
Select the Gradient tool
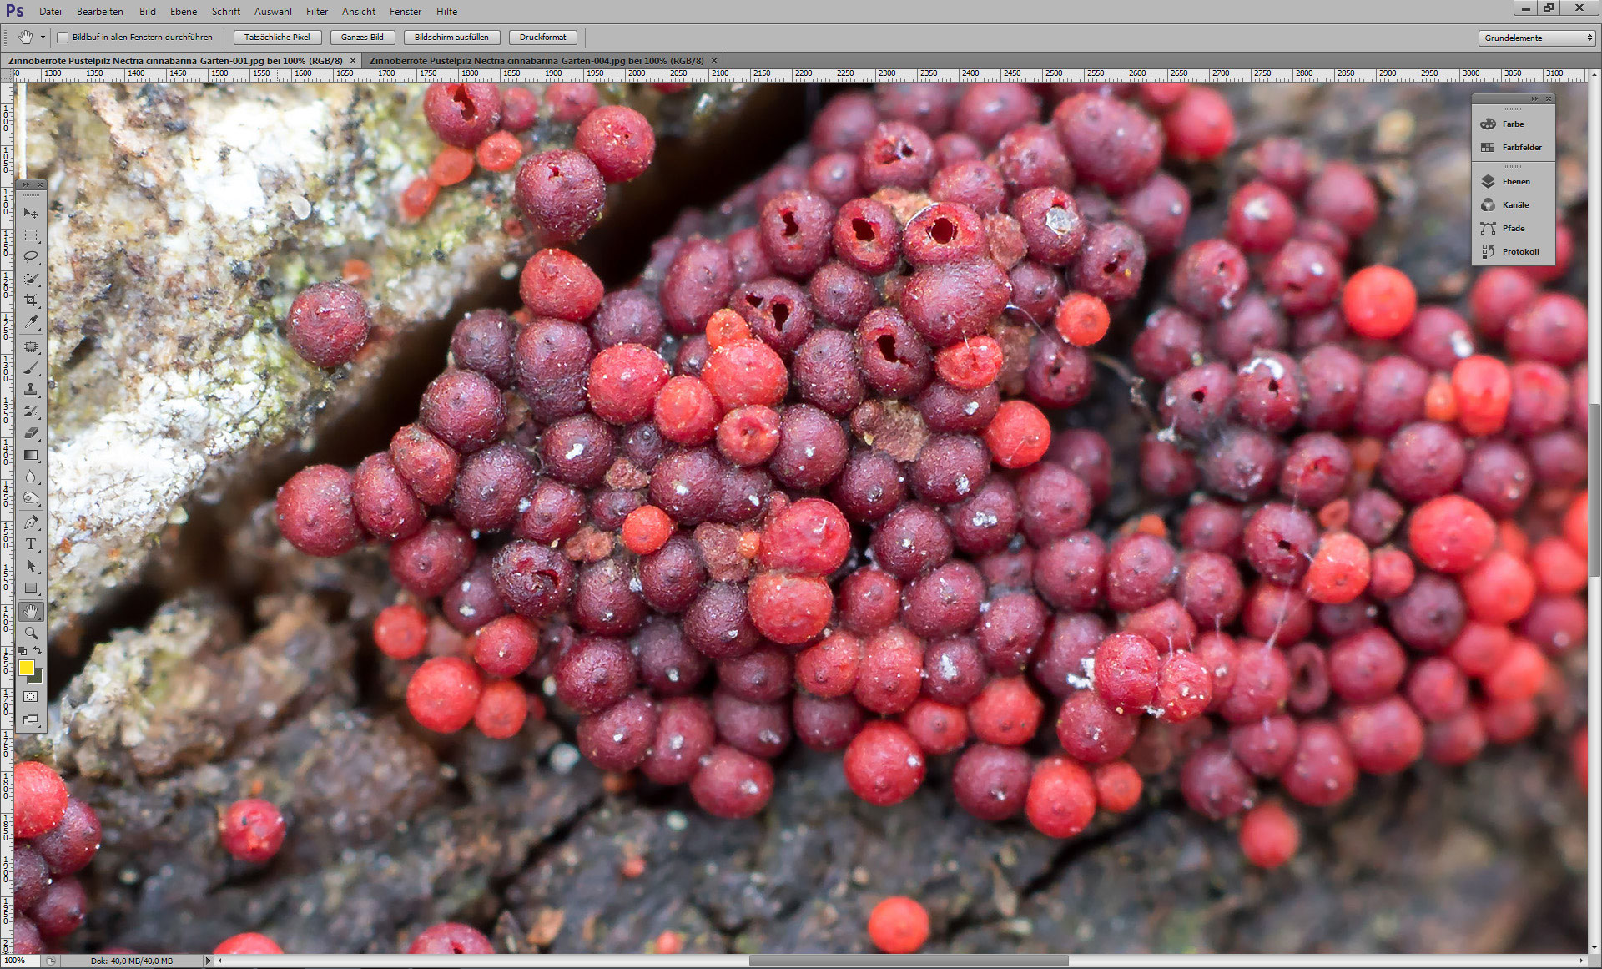pos(31,455)
